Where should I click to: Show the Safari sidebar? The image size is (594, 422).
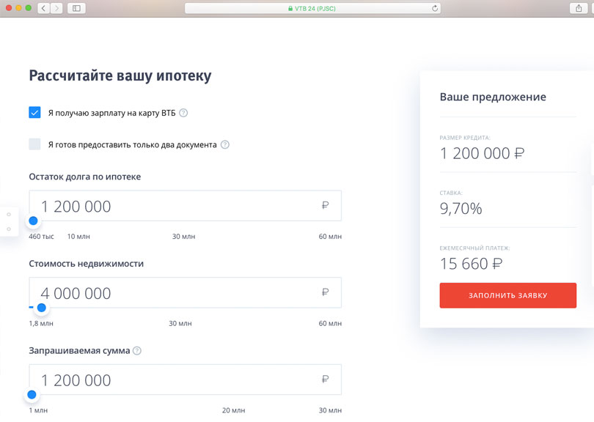[76, 7]
